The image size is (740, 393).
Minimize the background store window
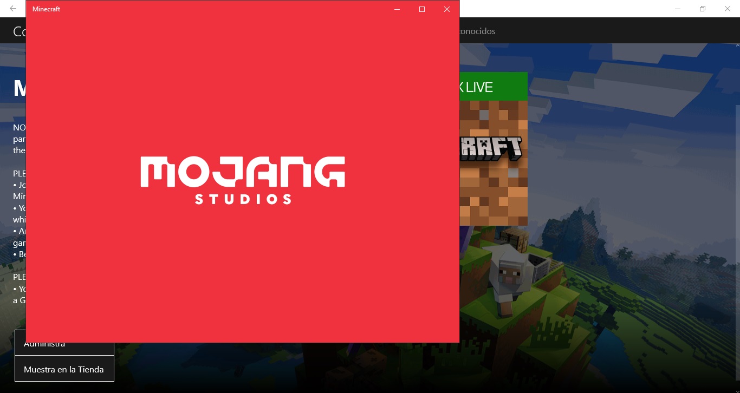pos(678,9)
